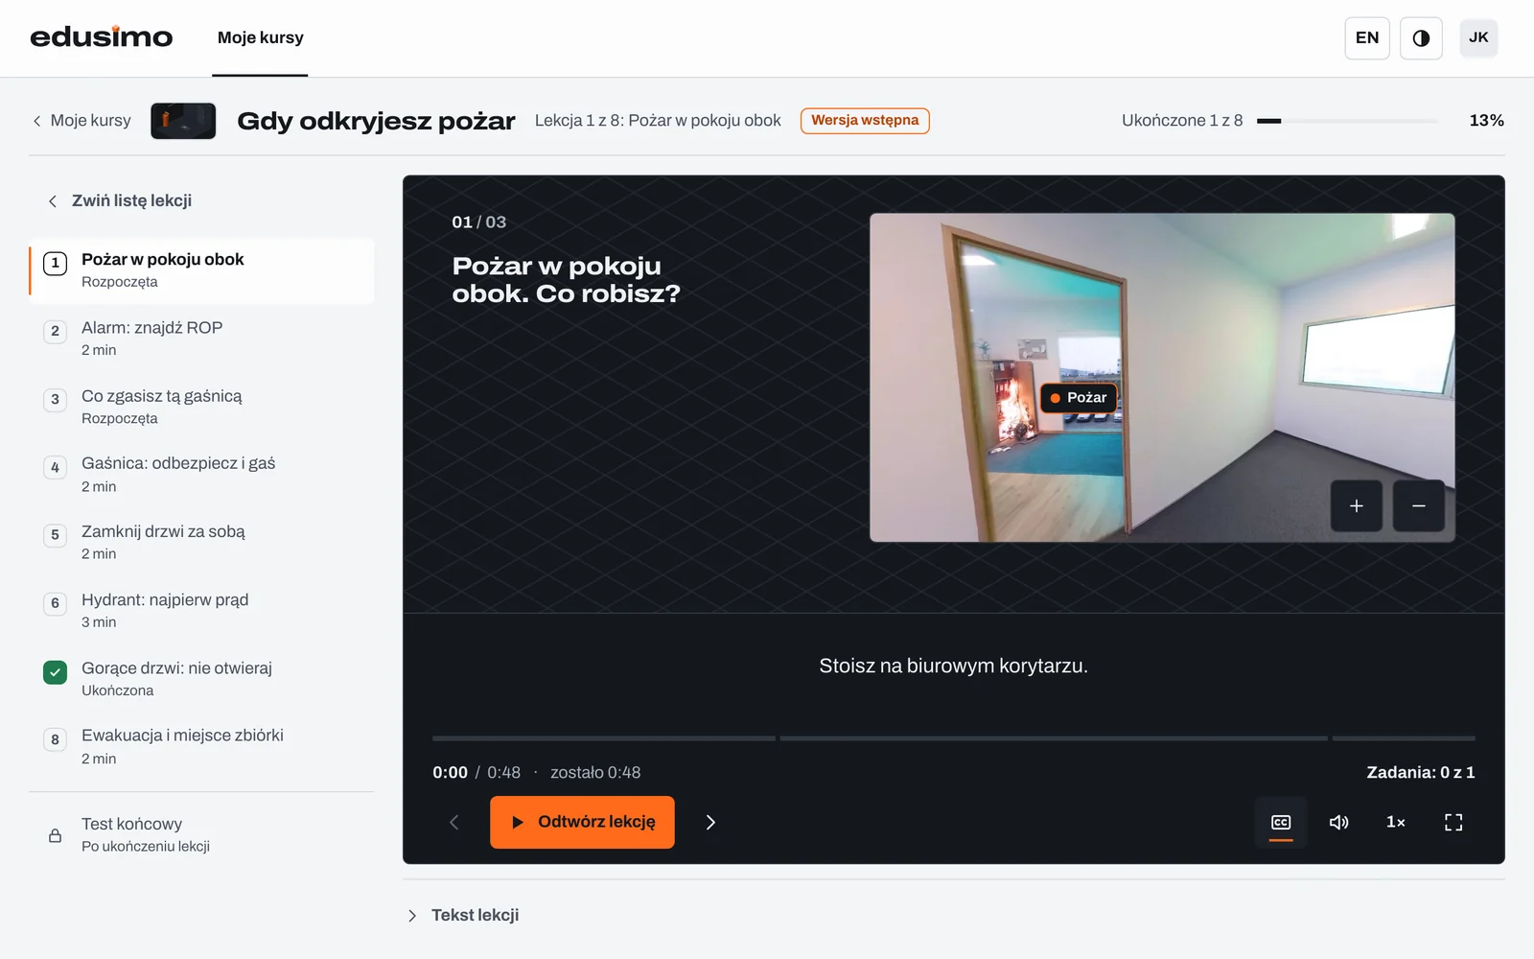Viewport: 1534px width, 959px height.
Task: Click the lock icon next to Test końcowy
Action: pos(55,835)
